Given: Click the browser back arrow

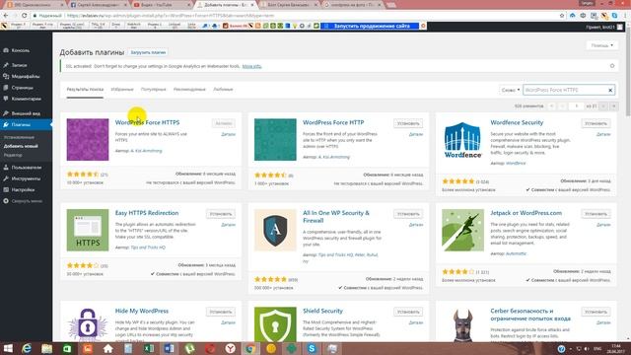Looking at the screenshot, I should click(6, 16).
